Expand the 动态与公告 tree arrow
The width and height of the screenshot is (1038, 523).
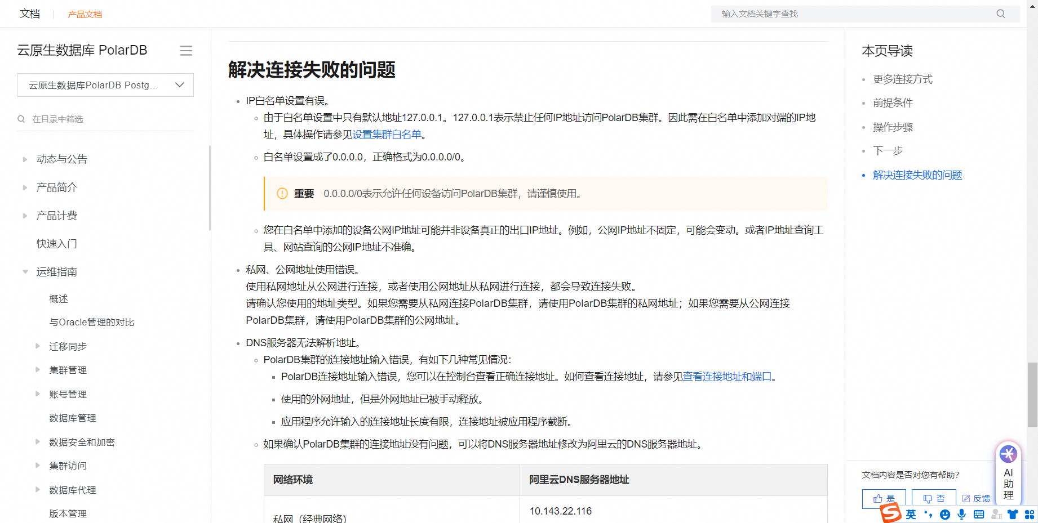pyautogui.click(x=25, y=159)
